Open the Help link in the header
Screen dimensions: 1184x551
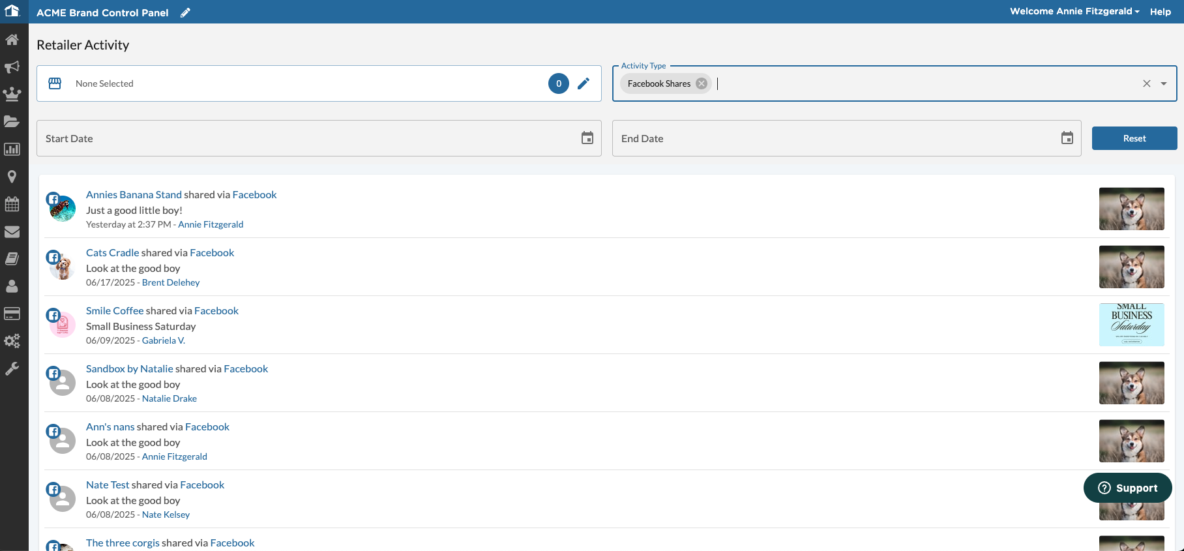coord(1161,12)
